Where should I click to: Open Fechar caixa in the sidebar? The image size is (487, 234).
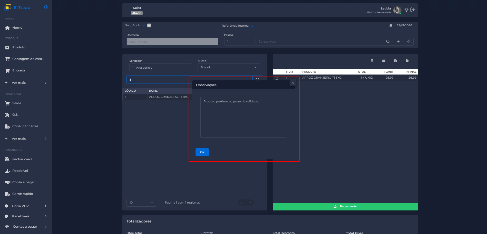click(x=22, y=159)
